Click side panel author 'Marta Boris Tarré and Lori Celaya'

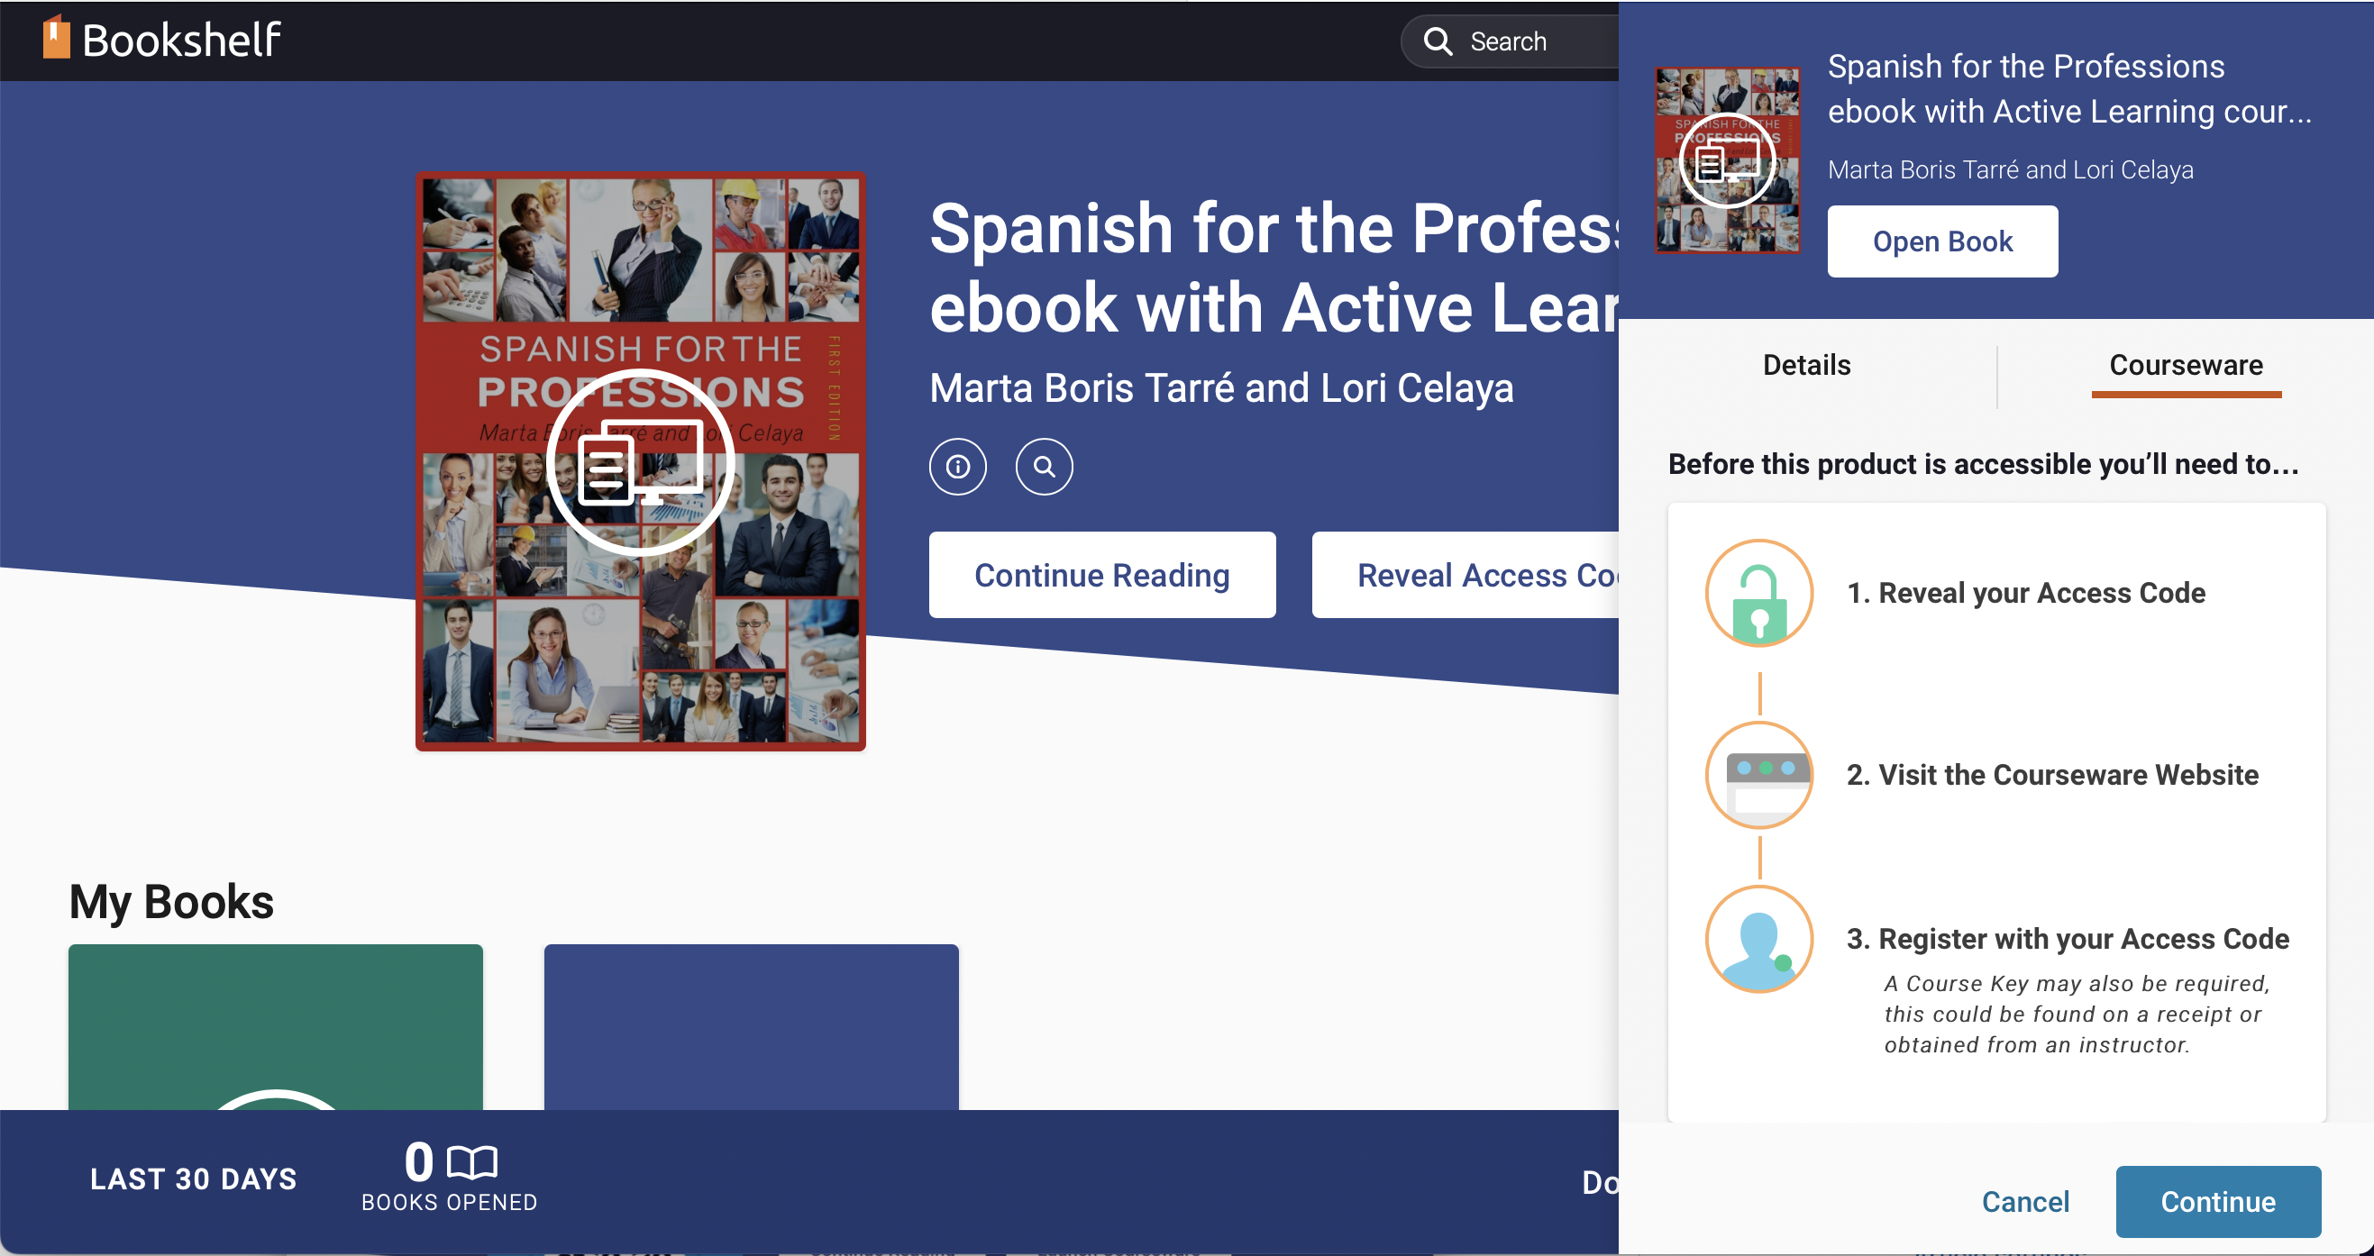coord(2010,170)
